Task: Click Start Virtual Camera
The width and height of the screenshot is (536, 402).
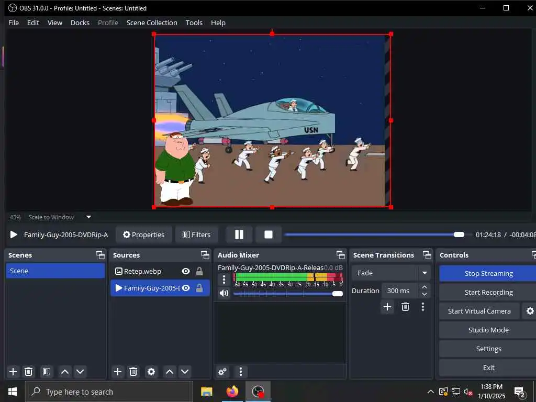Action: point(479,311)
